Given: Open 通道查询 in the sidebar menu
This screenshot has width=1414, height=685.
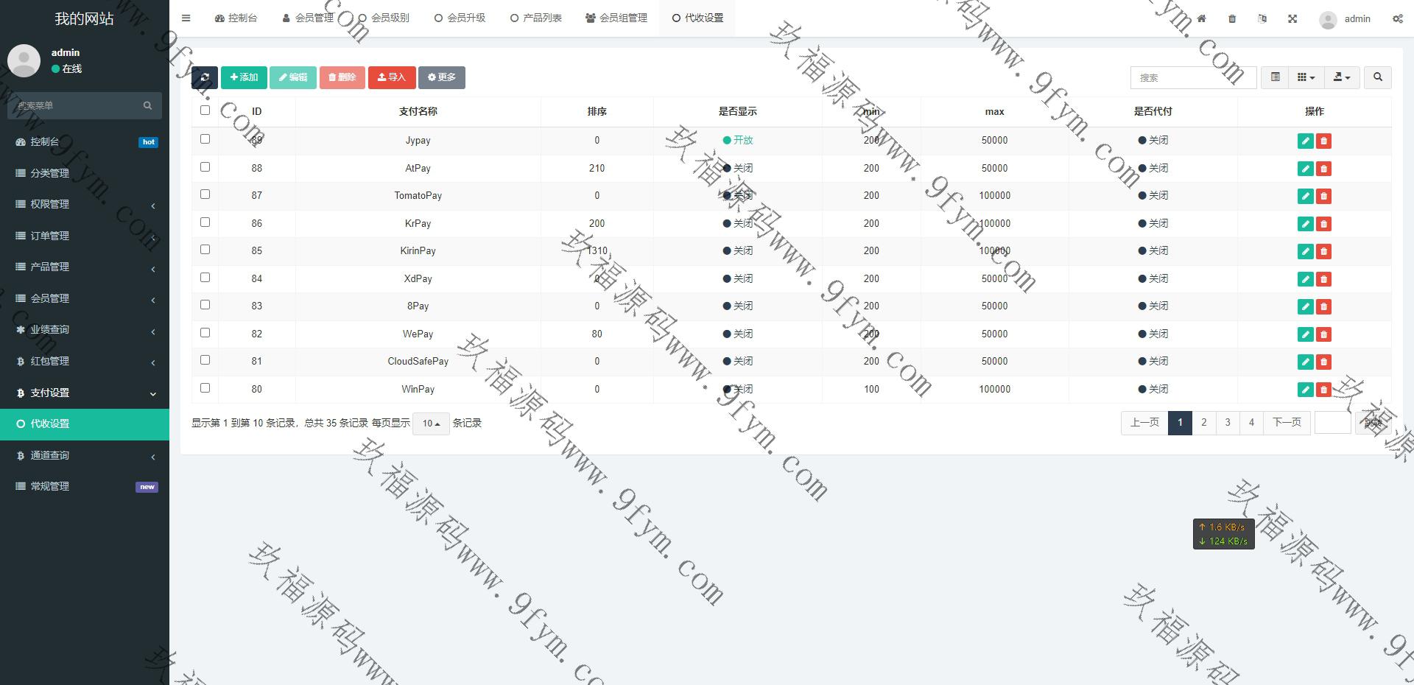Looking at the screenshot, I should [x=85, y=455].
